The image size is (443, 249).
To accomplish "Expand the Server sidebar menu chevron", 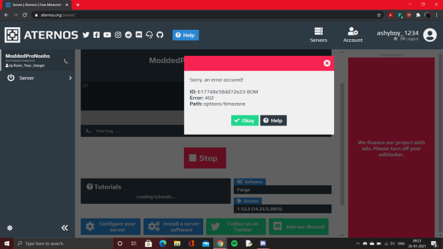I will [x=70, y=78].
